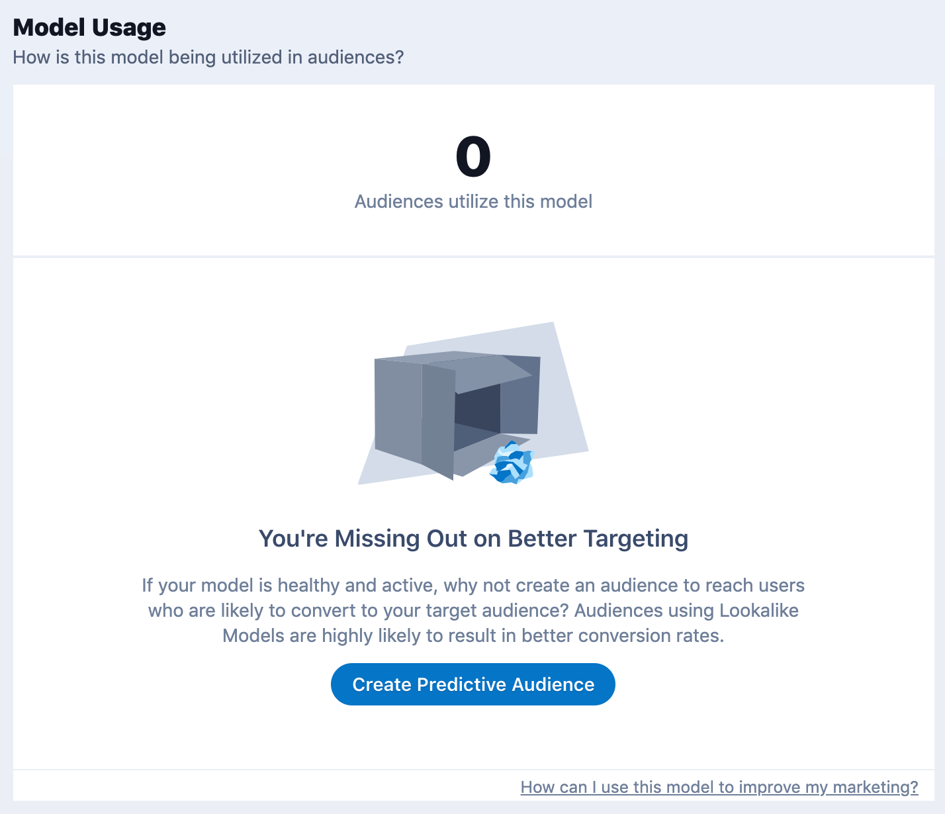Click the line "Models are highly likely to result"
945x814 pixels.
pyautogui.click(x=472, y=636)
